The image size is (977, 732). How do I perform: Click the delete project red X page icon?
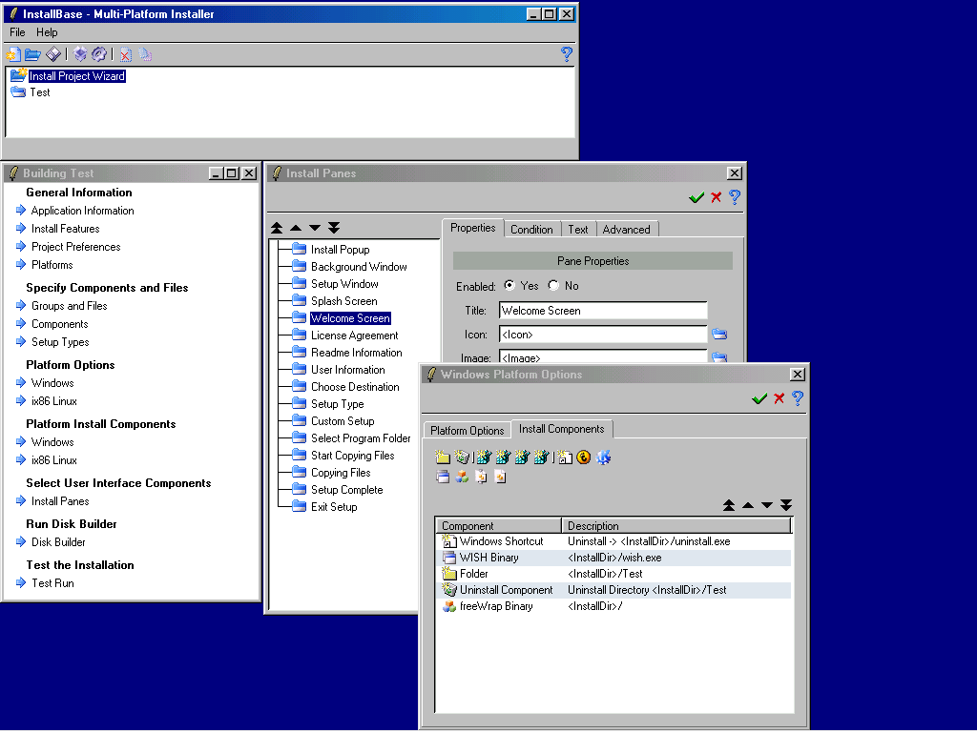click(125, 54)
